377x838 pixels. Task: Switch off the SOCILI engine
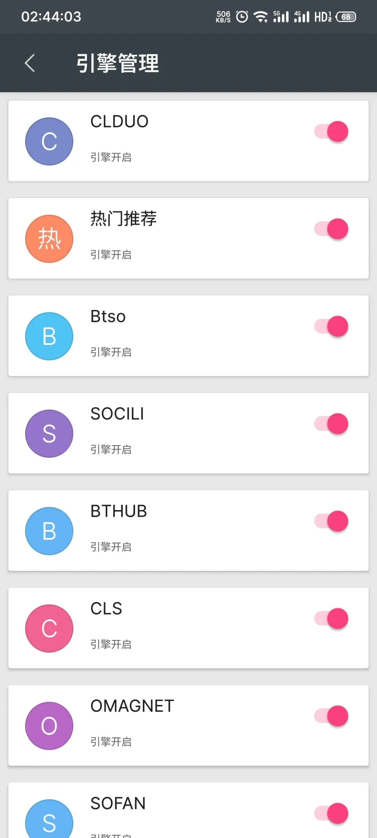pyautogui.click(x=331, y=424)
